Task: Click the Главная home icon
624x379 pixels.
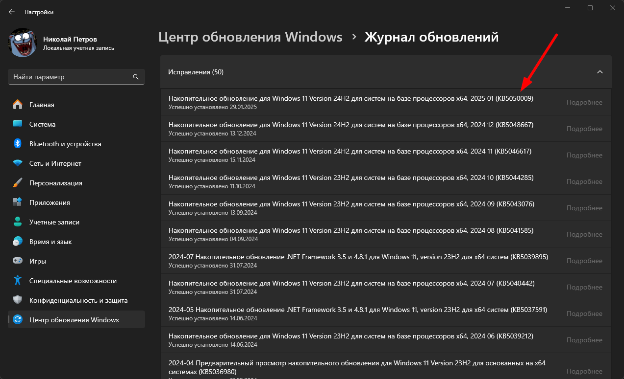Action: (18, 105)
